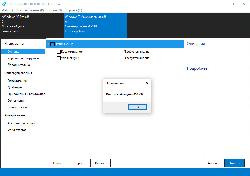Click the Обновить button
This screenshot has height=176, width=250.
click(100, 163)
